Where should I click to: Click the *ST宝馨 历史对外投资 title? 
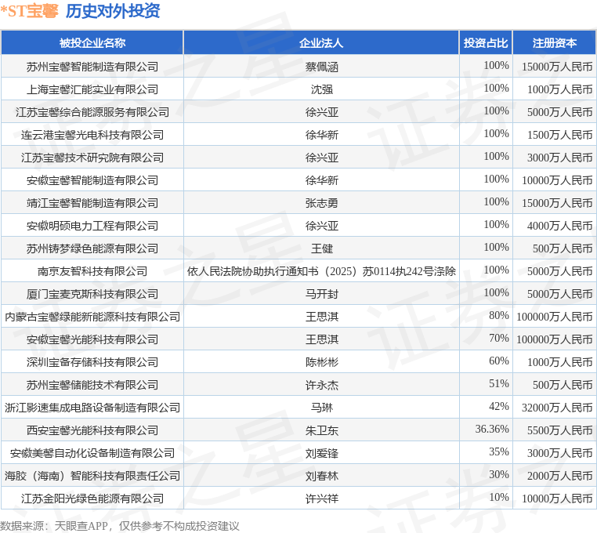click(80, 11)
